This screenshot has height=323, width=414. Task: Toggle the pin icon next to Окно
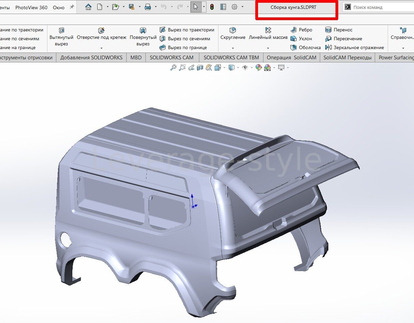click(72, 7)
